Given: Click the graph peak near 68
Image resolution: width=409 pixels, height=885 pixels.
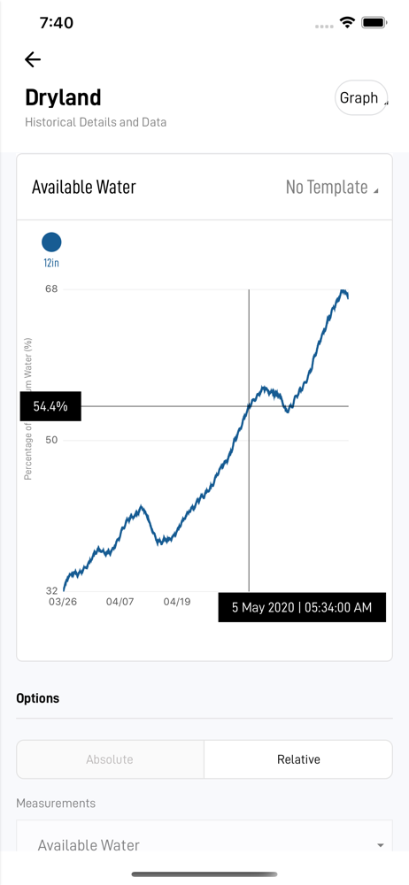Looking at the screenshot, I should coord(343,292).
